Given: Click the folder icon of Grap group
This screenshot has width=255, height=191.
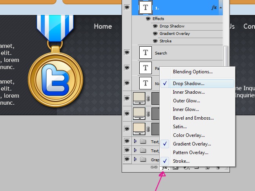Looking at the screenshot, I should point(143,159).
